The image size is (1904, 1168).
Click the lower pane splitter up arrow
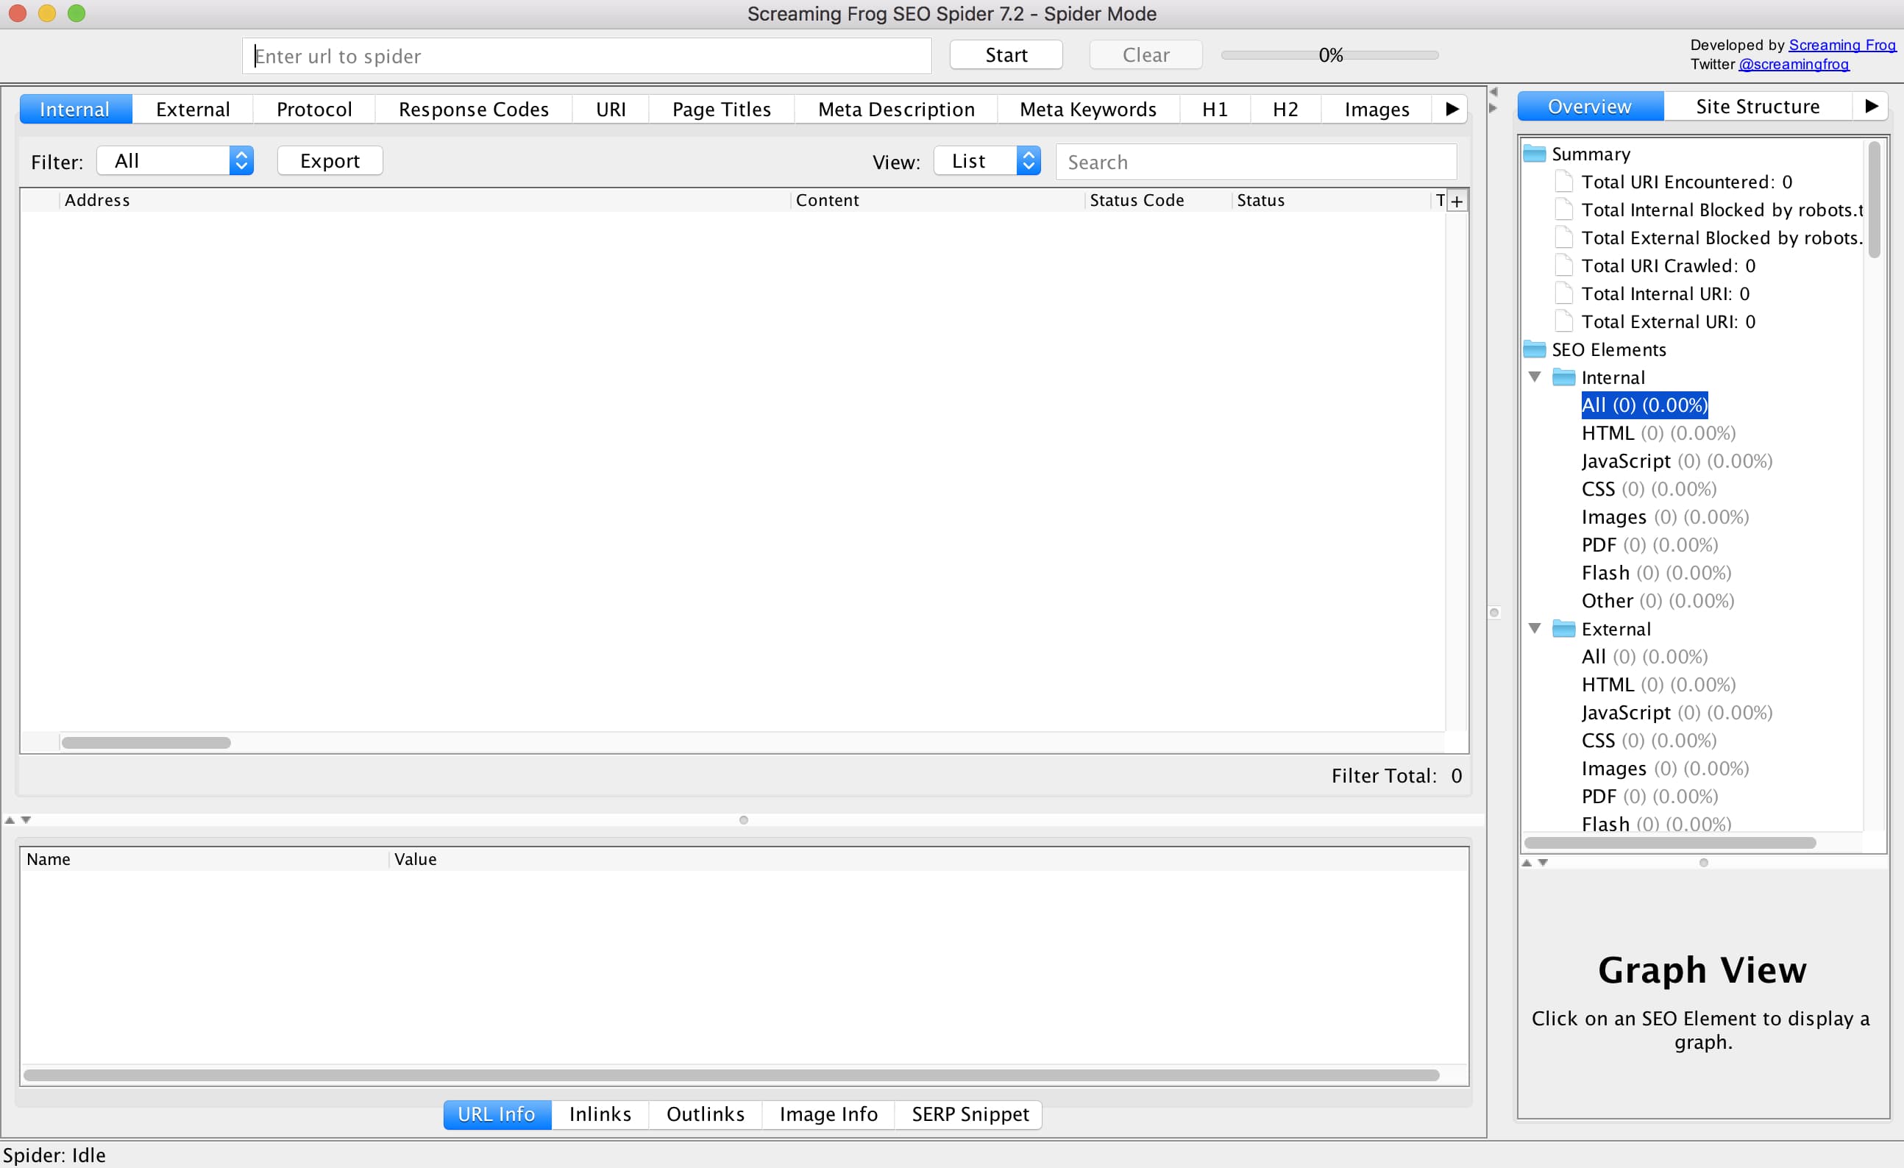10,819
